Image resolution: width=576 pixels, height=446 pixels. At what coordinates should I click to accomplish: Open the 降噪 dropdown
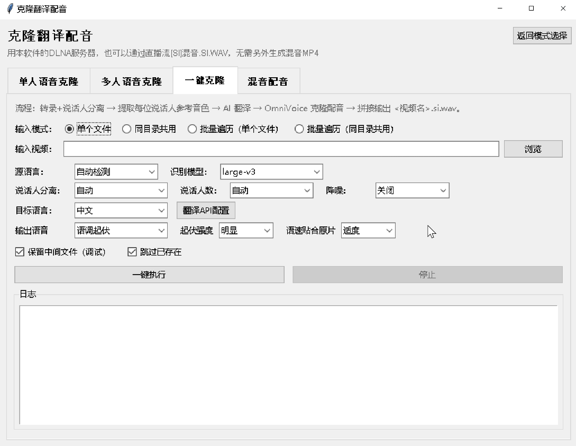(x=412, y=190)
